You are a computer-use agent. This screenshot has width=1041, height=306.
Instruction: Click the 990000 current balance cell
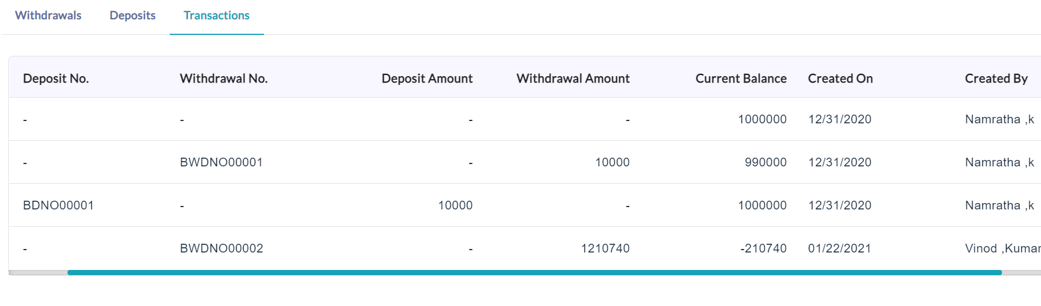[x=766, y=162]
